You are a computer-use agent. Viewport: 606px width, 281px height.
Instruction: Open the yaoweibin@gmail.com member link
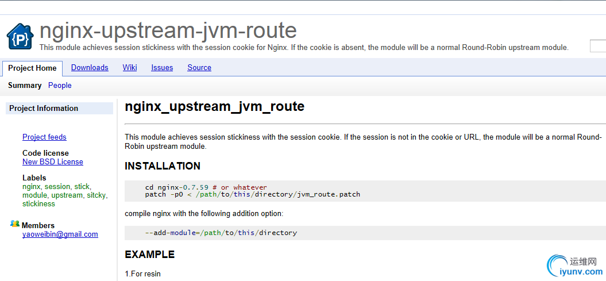60,234
